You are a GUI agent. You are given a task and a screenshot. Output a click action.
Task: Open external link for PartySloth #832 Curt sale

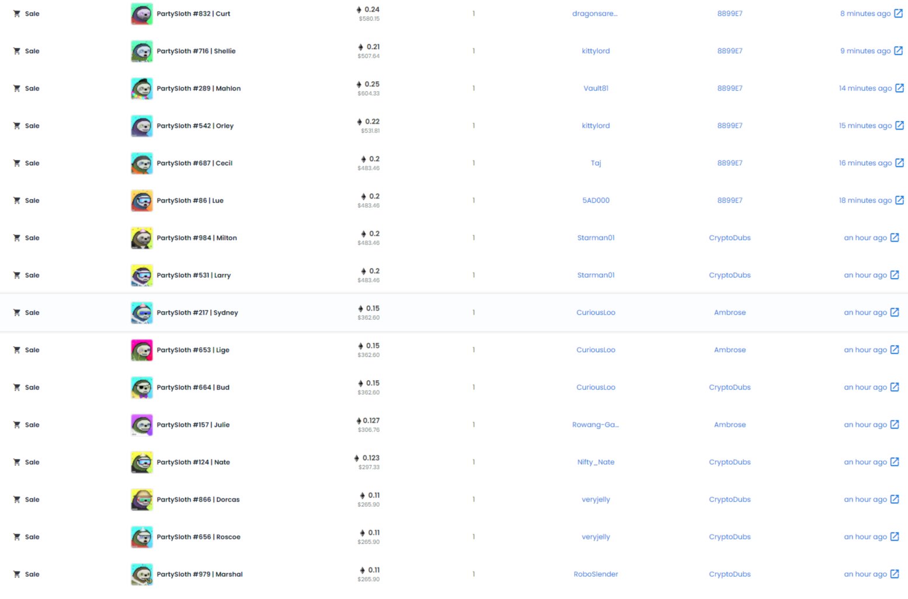click(898, 13)
